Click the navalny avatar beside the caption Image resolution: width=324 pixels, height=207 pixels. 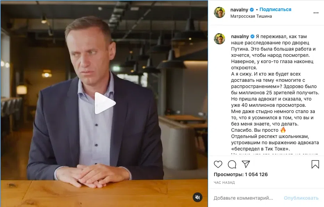tap(219, 38)
